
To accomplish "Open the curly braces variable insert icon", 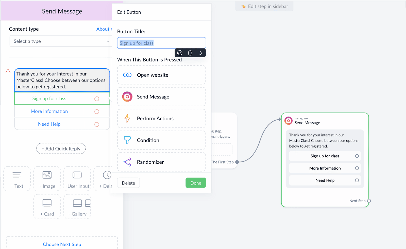I will pos(190,53).
